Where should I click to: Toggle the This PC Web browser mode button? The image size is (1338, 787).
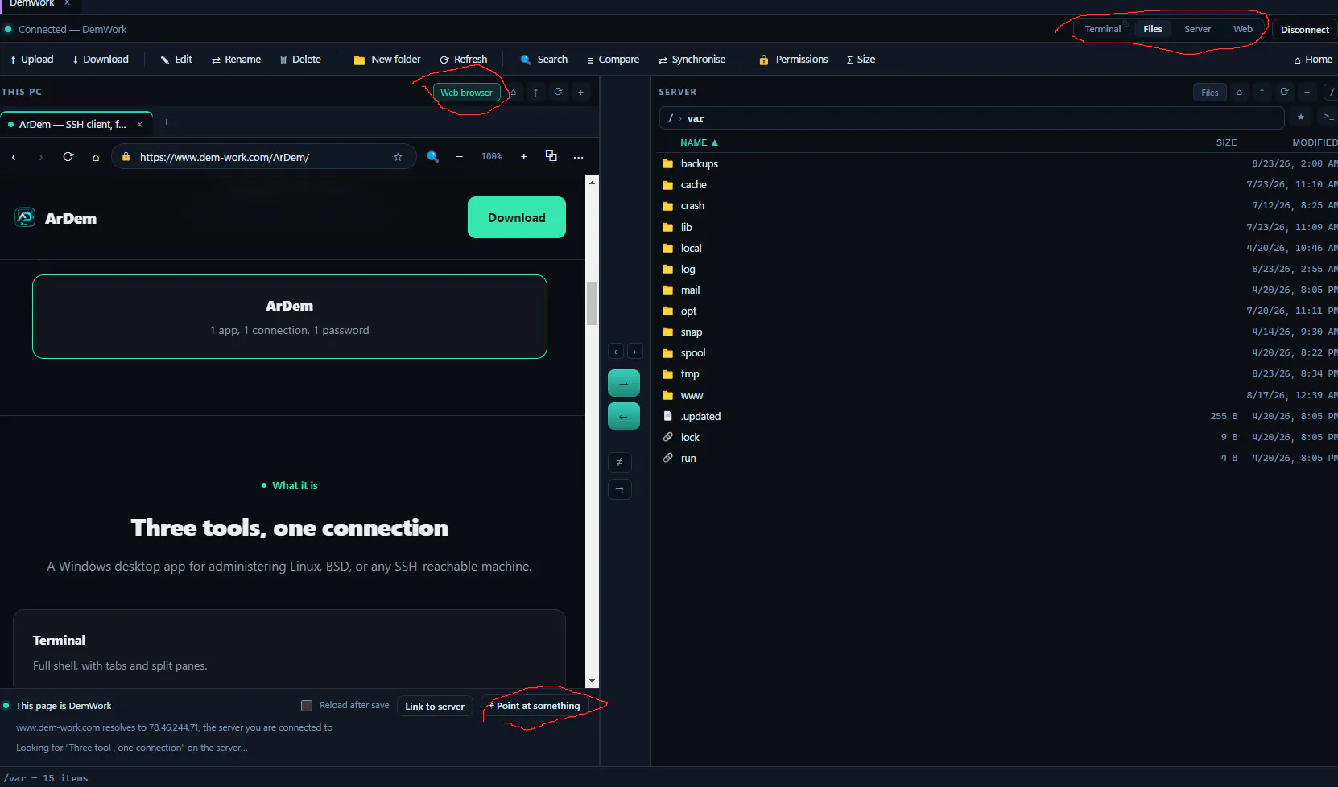(x=466, y=93)
